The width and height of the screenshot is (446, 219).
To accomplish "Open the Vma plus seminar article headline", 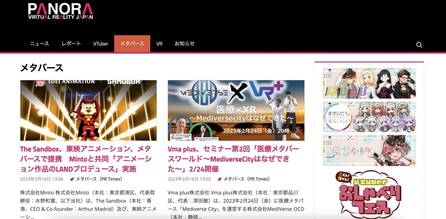I will tap(234, 159).
